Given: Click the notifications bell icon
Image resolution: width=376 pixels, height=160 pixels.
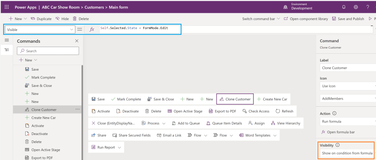Looking at the screenshot, I should tap(344, 7).
